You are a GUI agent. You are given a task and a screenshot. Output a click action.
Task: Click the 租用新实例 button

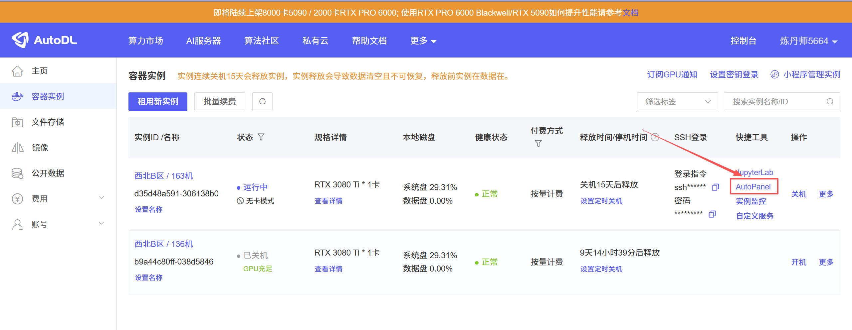(x=158, y=101)
